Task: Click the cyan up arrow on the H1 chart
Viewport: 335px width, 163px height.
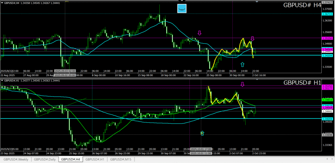Action: click(x=202, y=133)
